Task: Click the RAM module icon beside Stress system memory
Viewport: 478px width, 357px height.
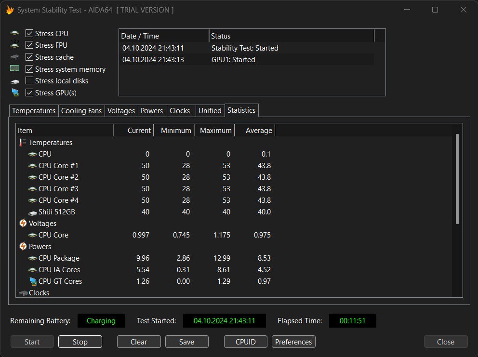Action: 14,68
